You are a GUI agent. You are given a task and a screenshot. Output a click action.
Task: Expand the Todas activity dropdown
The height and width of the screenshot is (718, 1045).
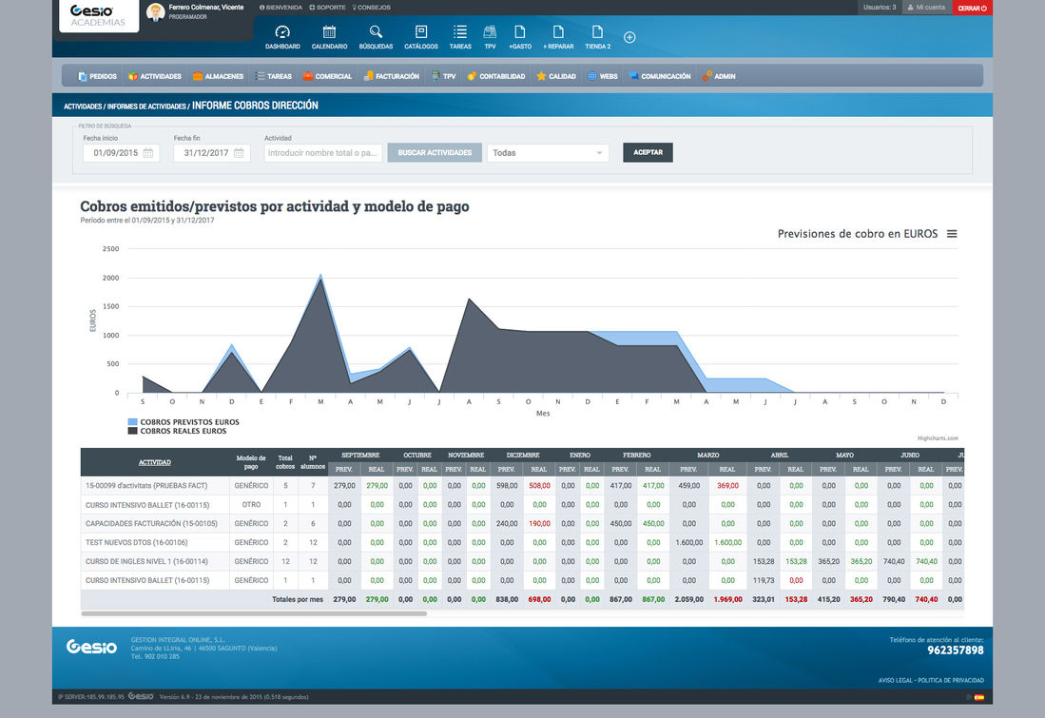click(548, 153)
